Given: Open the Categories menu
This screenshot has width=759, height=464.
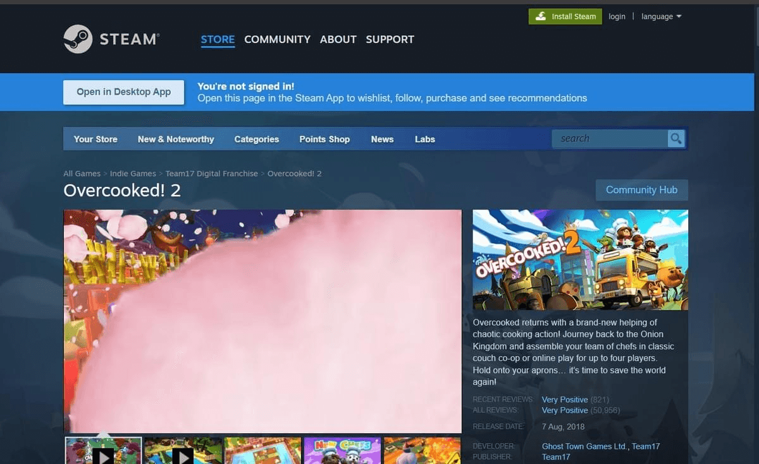Looking at the screenshot, I should pyautogui.click(x=257, y=139).
